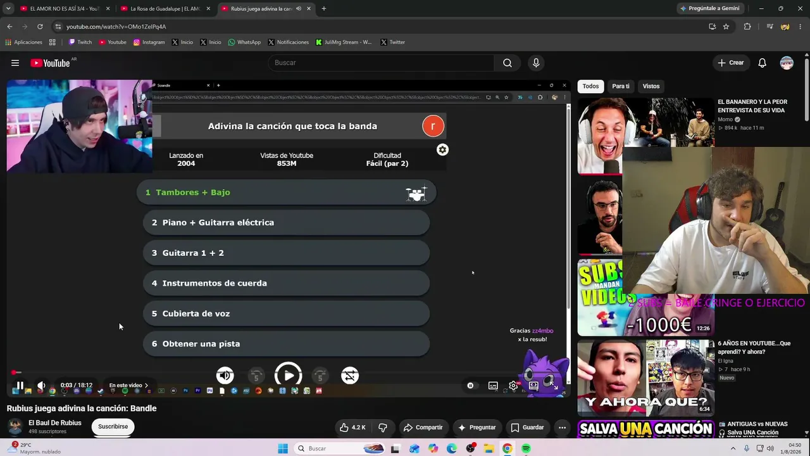Share the video with Compartir
Image resolution: width=810 pixels, height=456 pixels.
pos(423,427)
